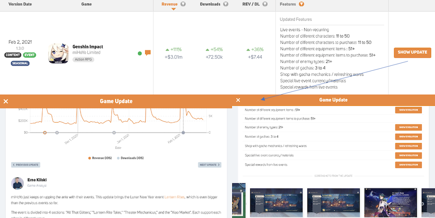
Task: Sort table by REV / DL header
Action: pos(251,4)
